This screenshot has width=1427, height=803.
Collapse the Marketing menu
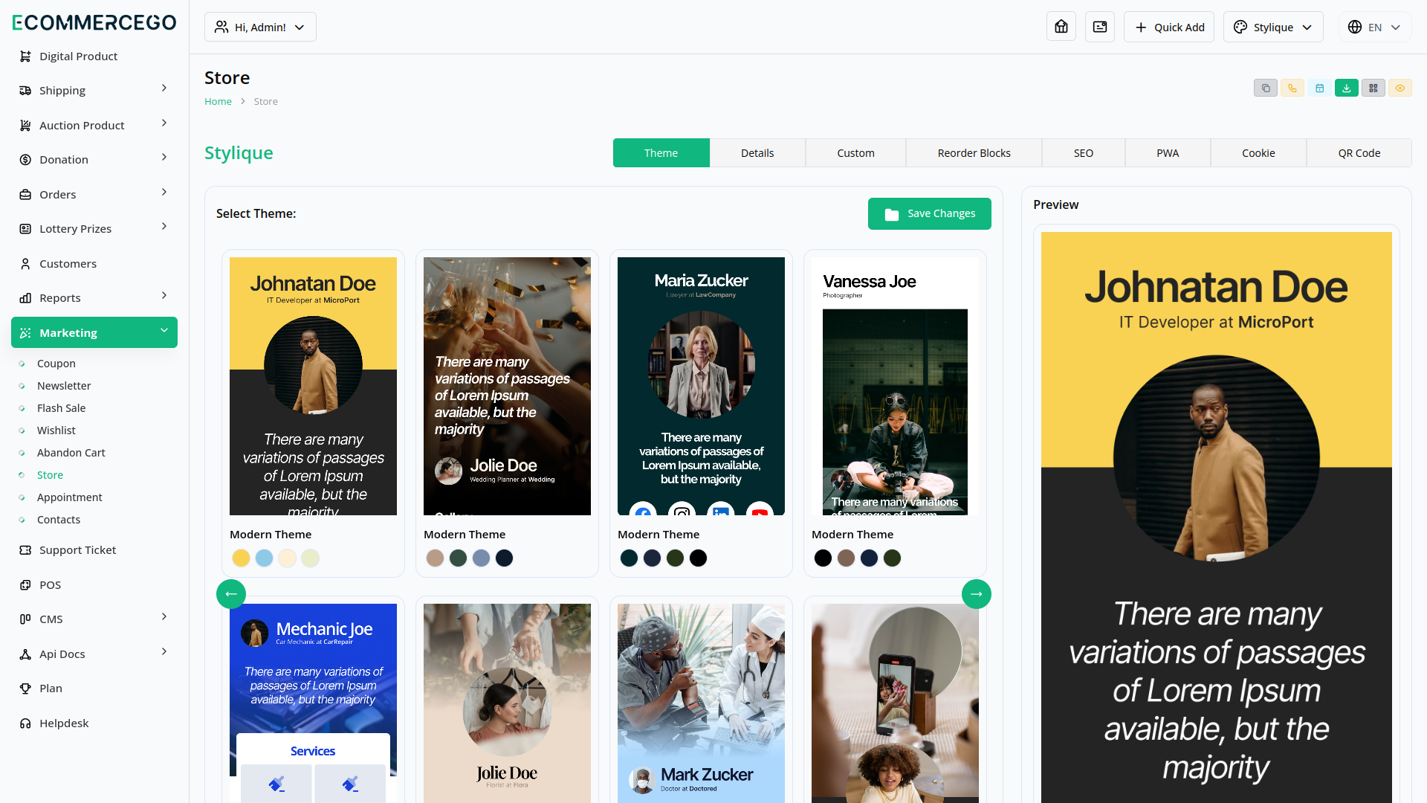click(94, 332)
